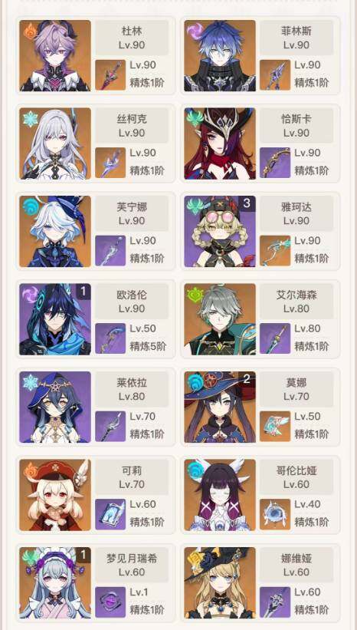Viewport: 357px width, 630px height.
Task: Open 艾尔海森's character portrait
Action: (x=220, y=319)
